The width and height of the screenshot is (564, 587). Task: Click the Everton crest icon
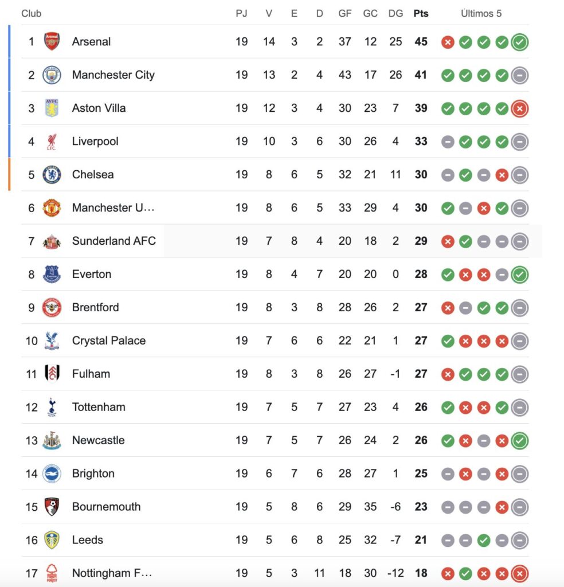click(x=52, y=275)
